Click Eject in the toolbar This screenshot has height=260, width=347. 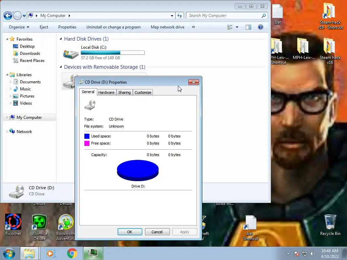pos(44,27)
